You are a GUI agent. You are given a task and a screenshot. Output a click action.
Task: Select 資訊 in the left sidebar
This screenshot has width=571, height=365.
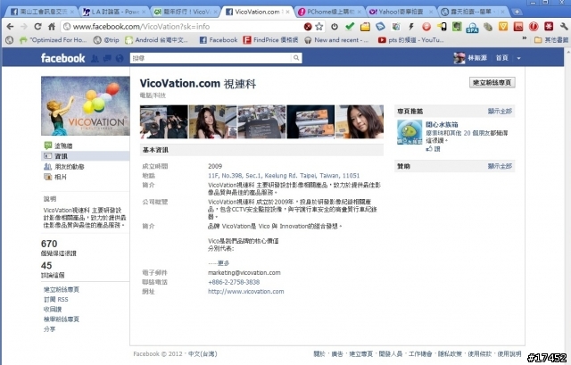click(x=86, y=156)
